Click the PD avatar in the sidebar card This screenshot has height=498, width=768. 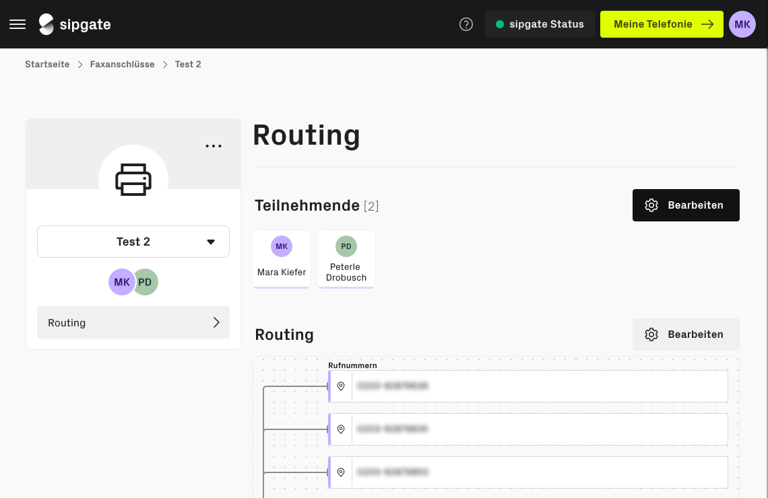tap(146, 282)
